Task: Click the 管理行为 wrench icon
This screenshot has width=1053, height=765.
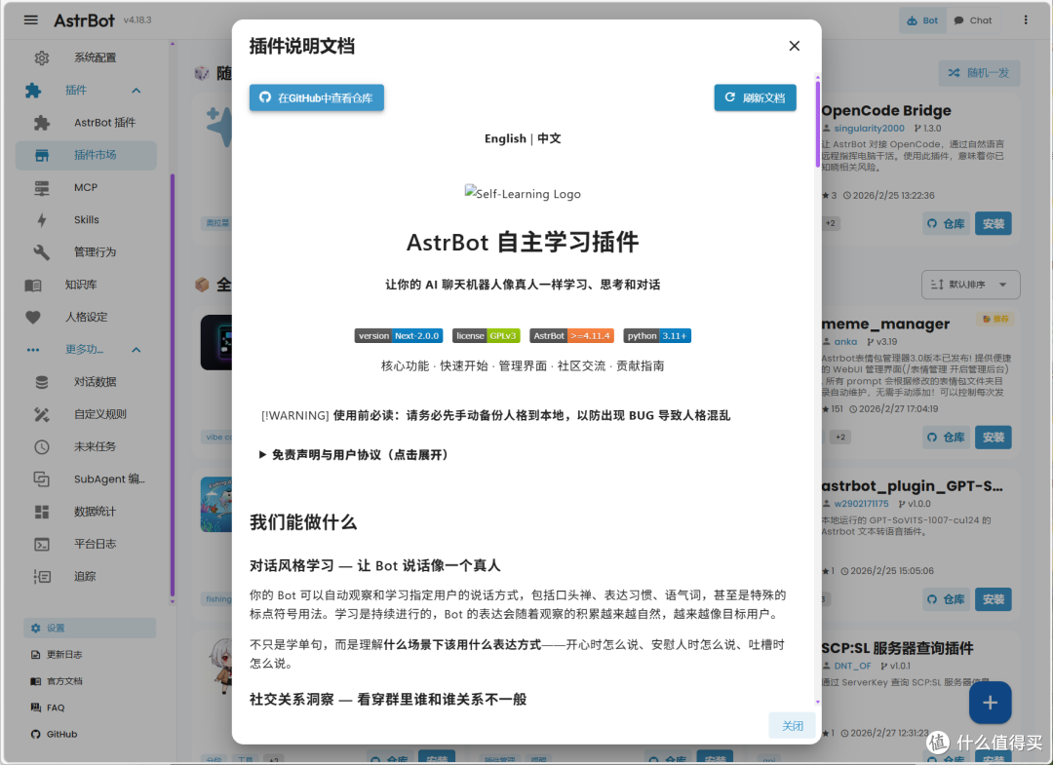Action: click(42, 251)
